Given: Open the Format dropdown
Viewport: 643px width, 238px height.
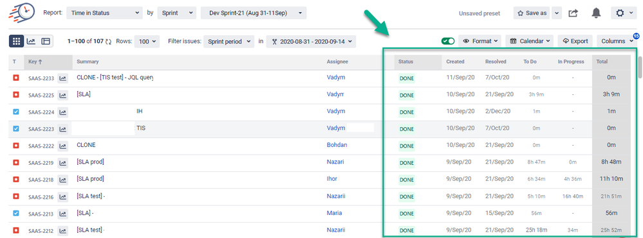Looking at the screenshot, I should tap(480, 41).
